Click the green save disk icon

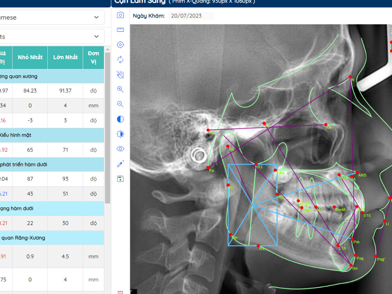[120, 179]
